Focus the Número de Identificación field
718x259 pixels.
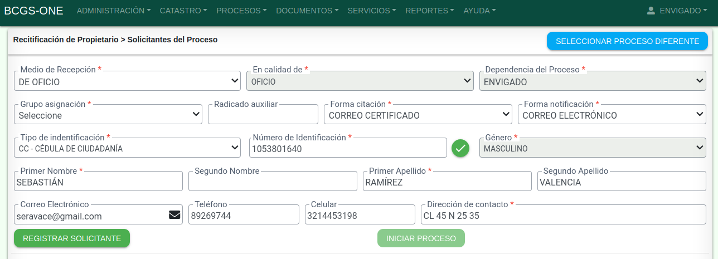coord(348,149)
